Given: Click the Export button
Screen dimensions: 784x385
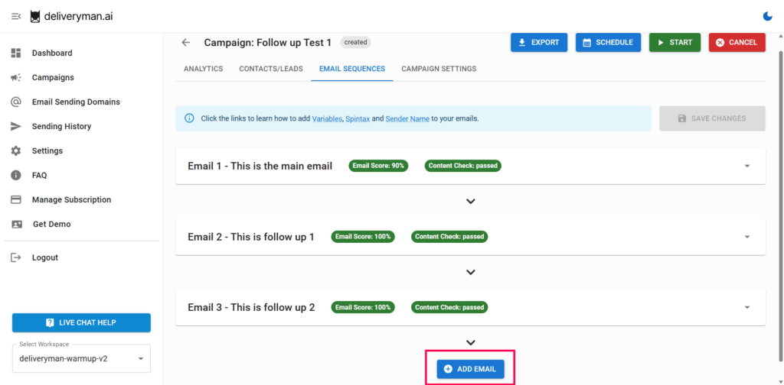Looking at the screenshot, I should [x=539, y=42].
